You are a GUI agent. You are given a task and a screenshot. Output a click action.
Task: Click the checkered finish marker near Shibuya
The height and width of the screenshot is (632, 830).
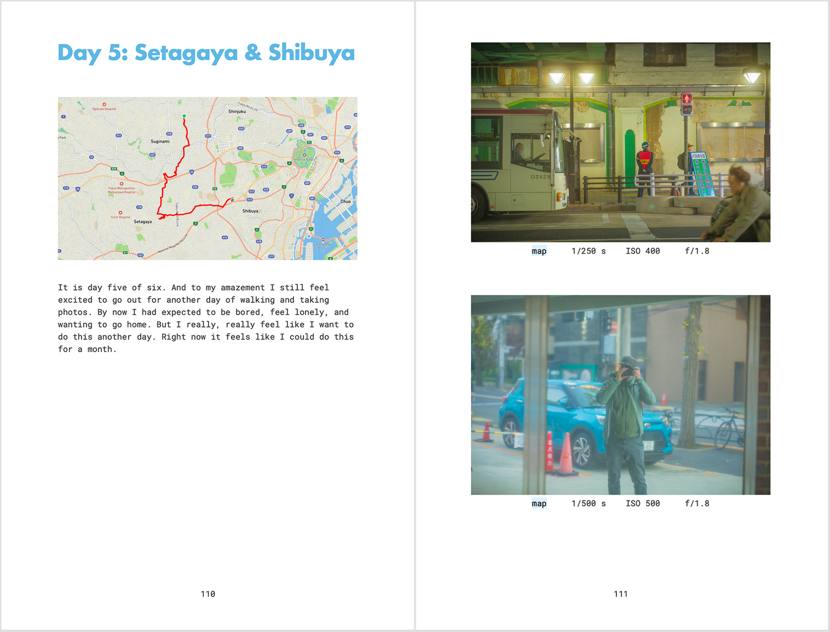232,200
